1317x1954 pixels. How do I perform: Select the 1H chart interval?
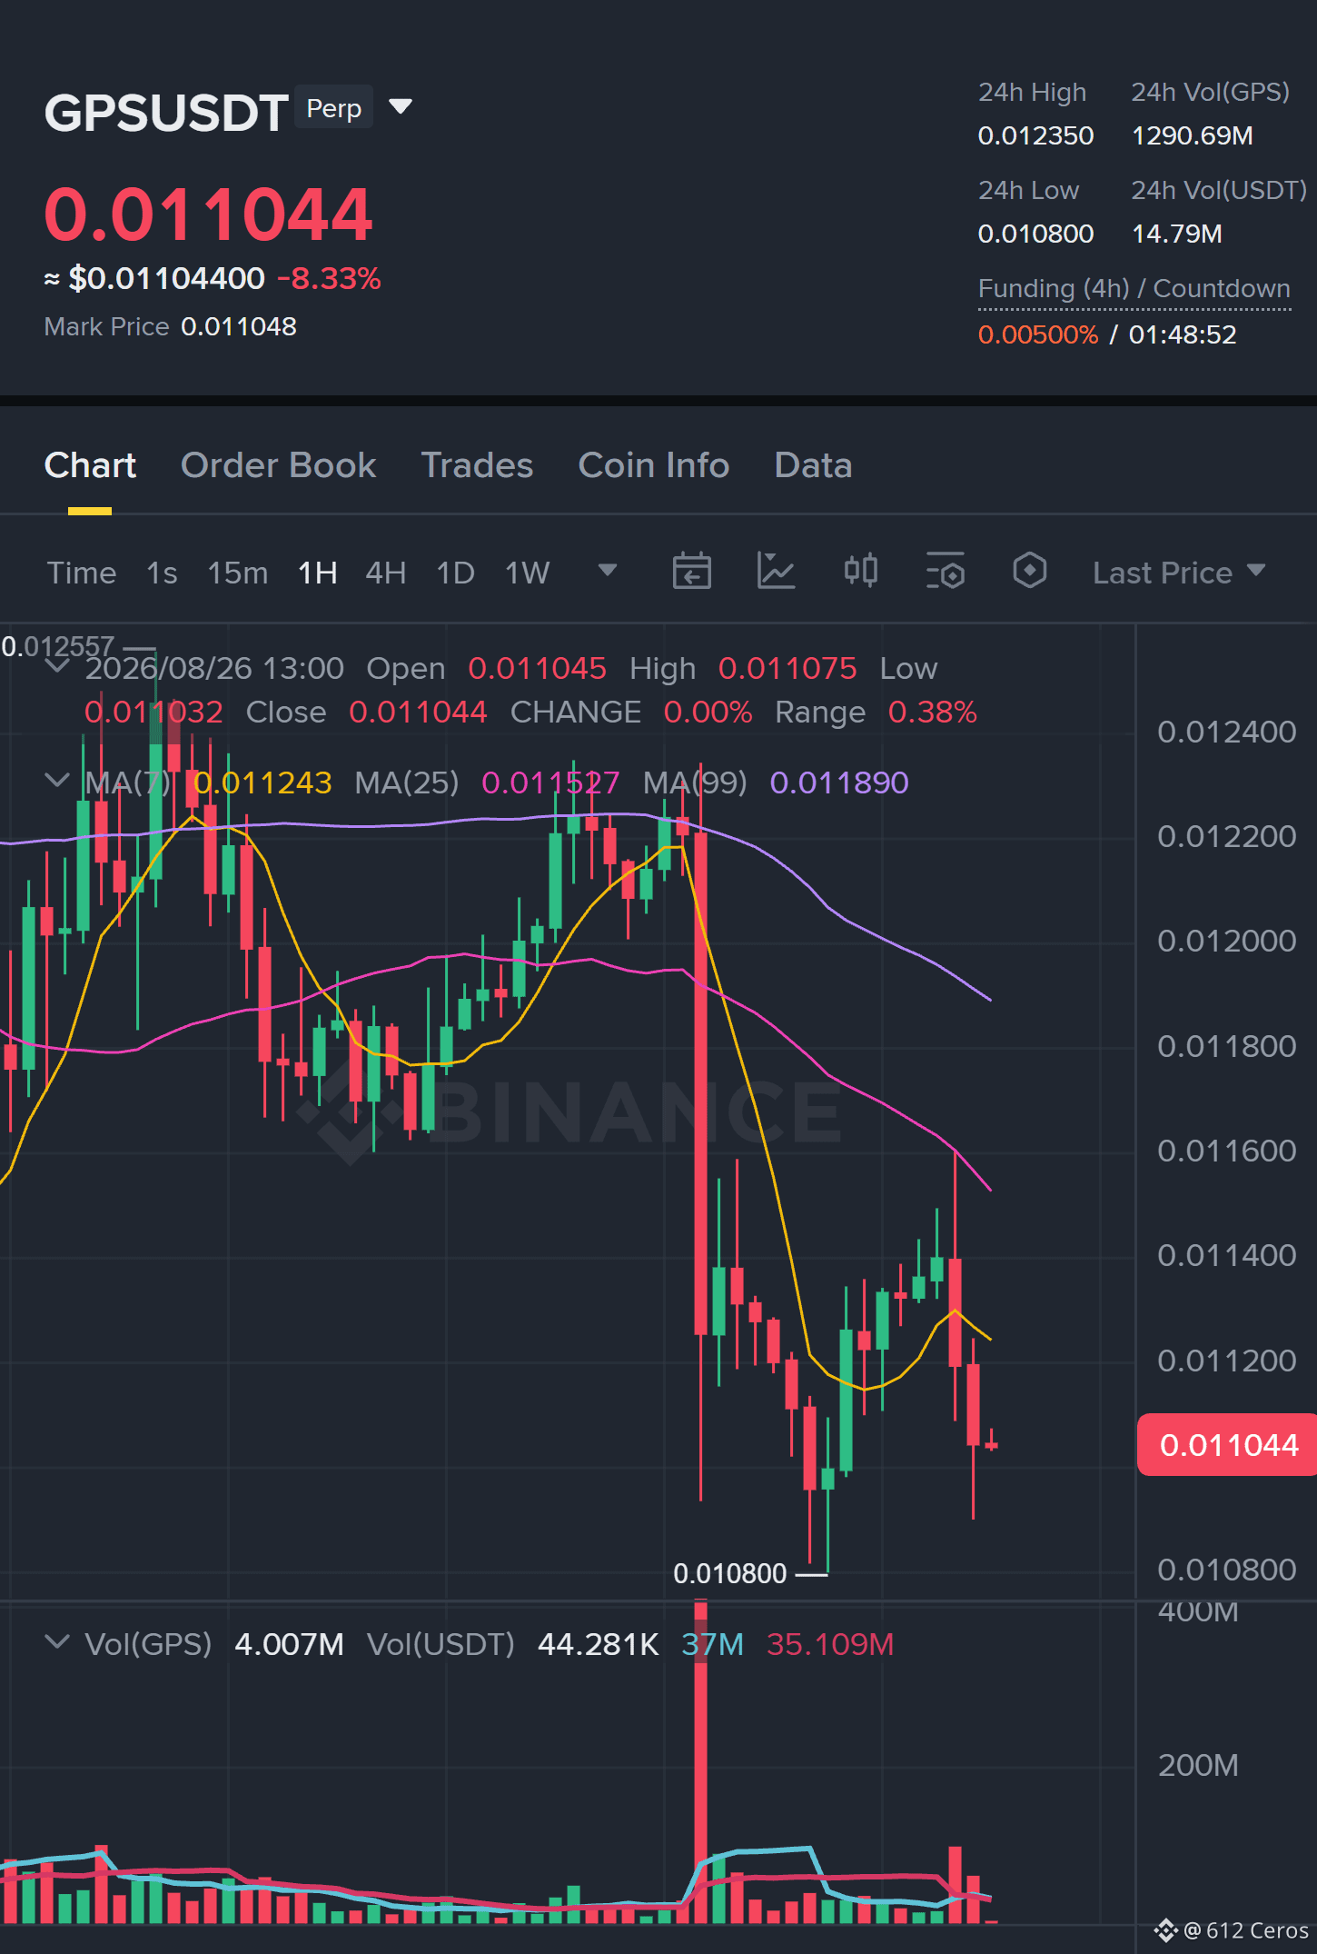318,573
